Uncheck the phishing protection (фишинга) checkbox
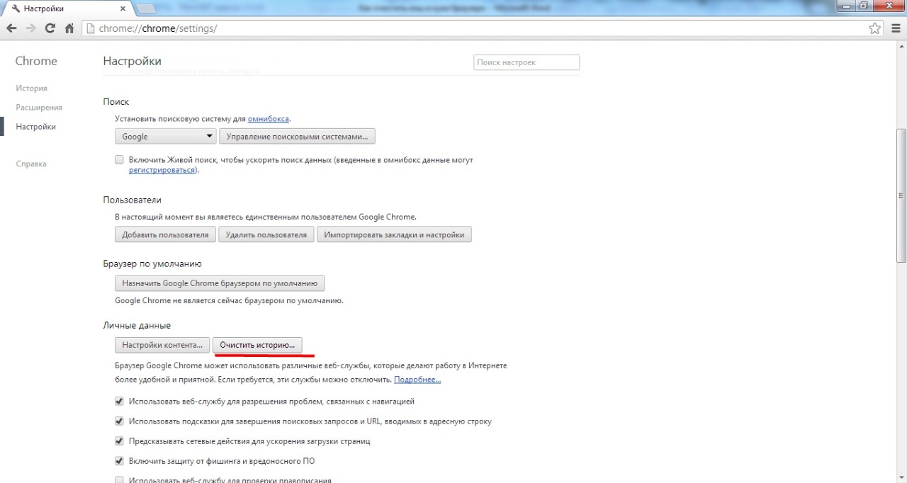This screenshot has width=907, height=483. coord(119,461)
